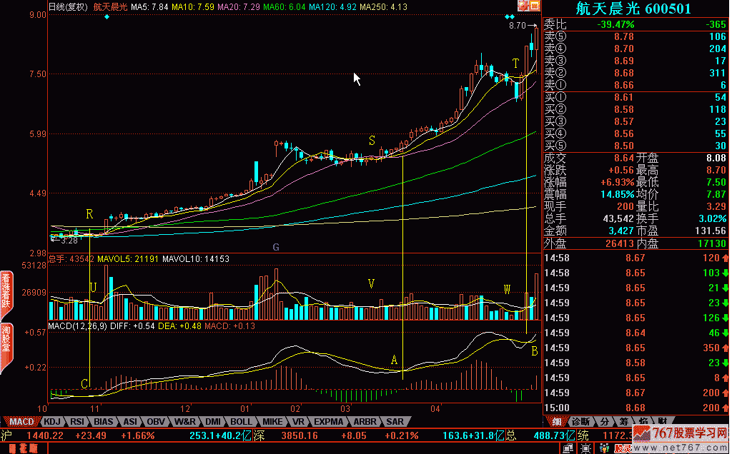The image size is (732, 454).
Task: Click the blue diamond marker at chart top-left
Action: tap(107, 16)
